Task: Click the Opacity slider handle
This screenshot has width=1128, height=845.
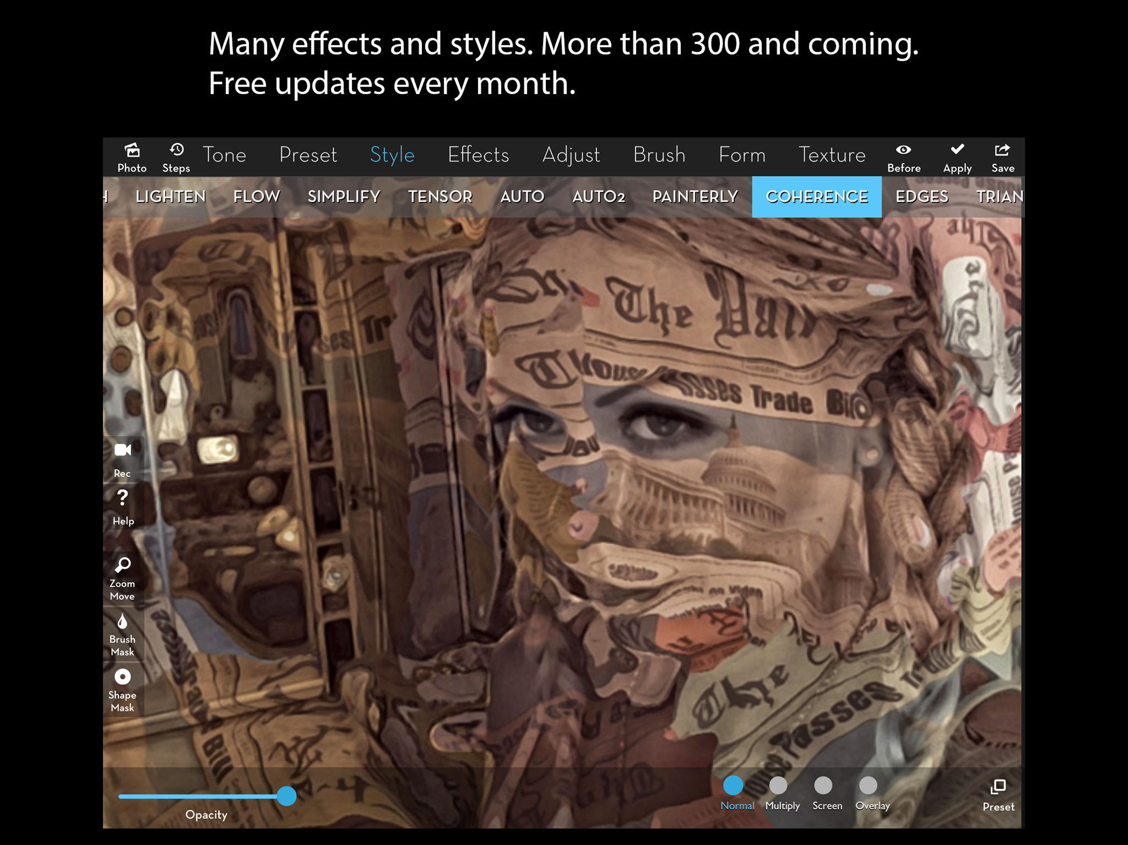Action: click(x=287, y=796)
